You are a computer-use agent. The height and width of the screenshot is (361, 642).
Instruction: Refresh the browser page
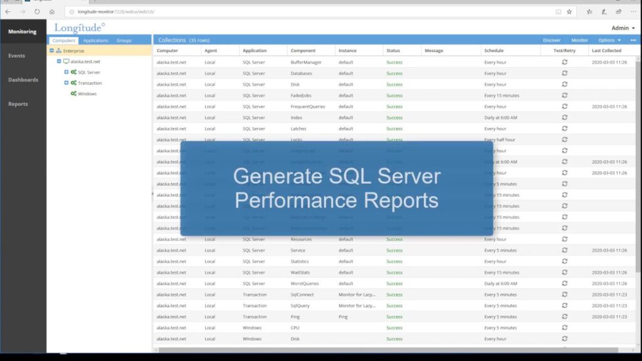click(x=37, y=11)
